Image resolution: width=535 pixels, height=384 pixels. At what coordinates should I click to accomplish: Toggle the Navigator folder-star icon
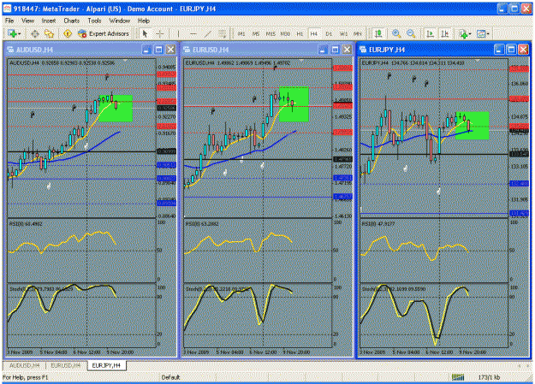click(x=50, y=33)
